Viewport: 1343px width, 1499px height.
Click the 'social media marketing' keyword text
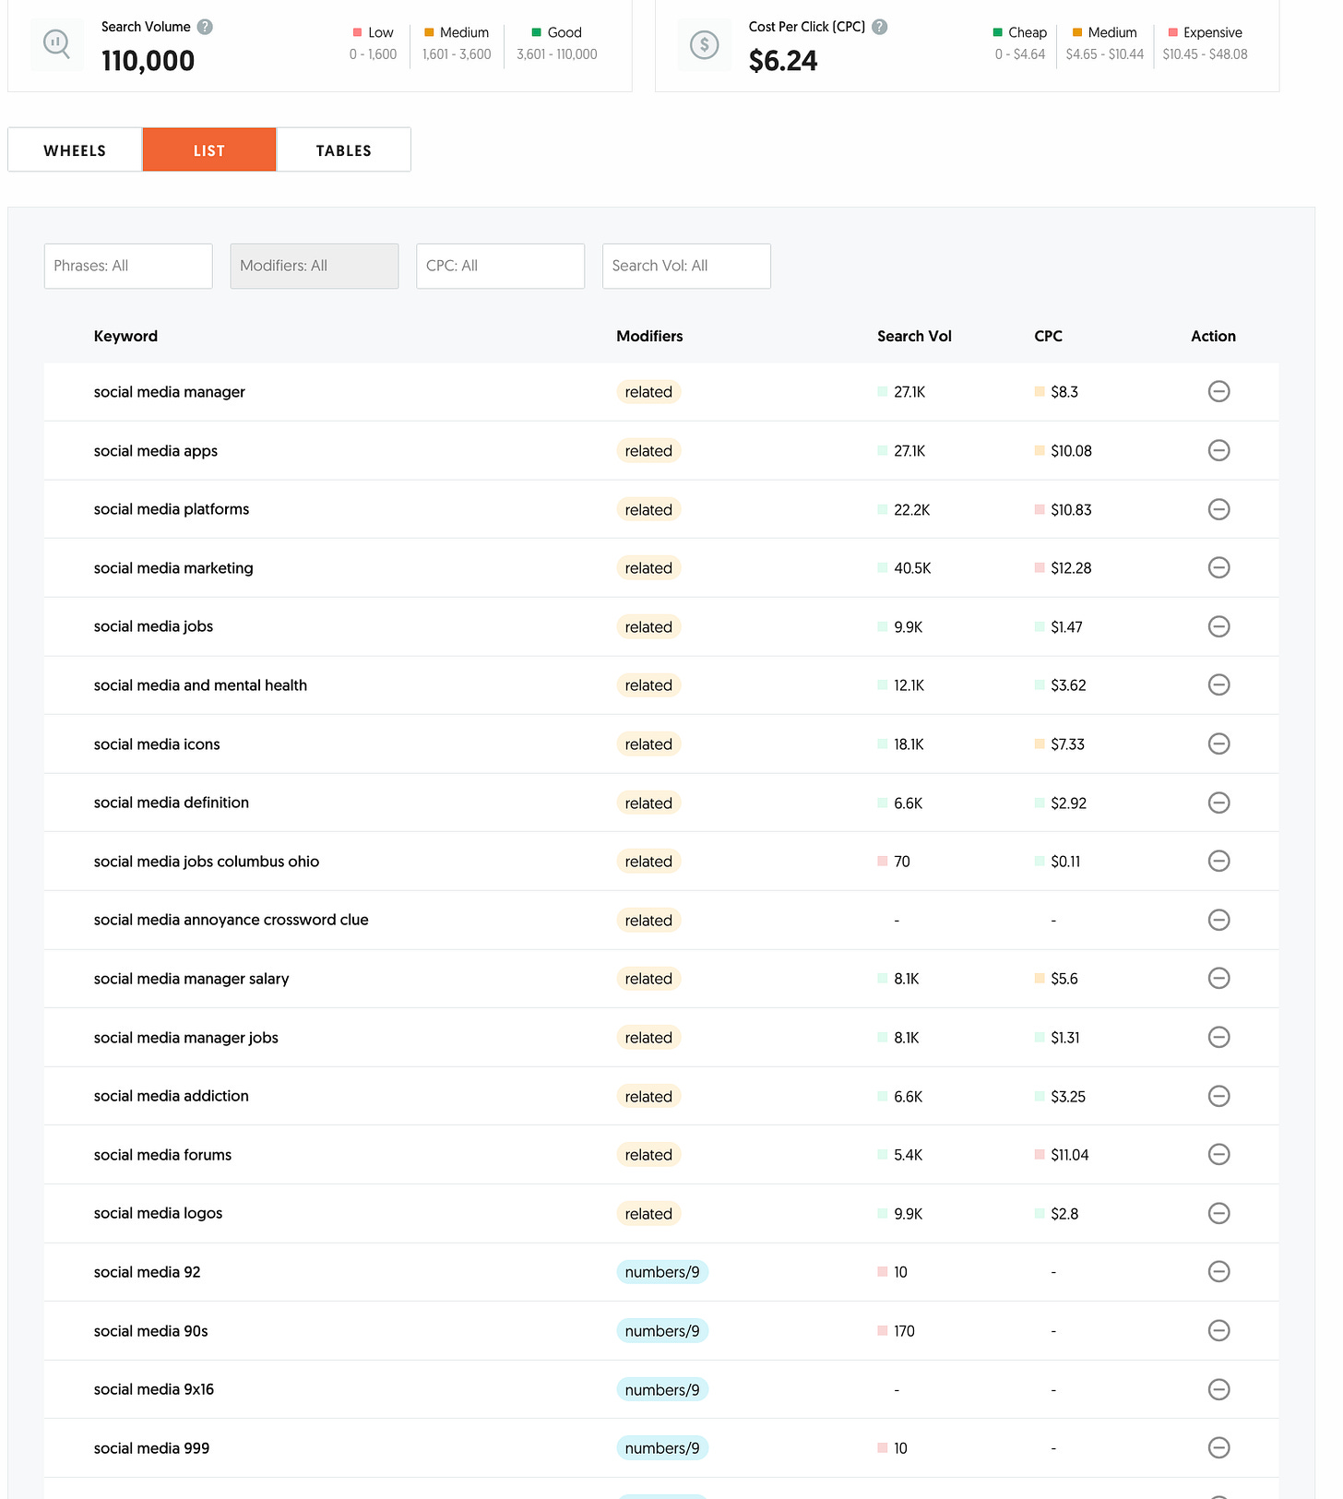point(173,568)
